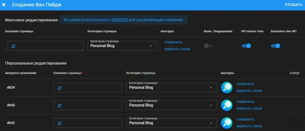Click the avatar image for account d640
The height and width of the screenshot is (131, 305).
click(227, 105)
